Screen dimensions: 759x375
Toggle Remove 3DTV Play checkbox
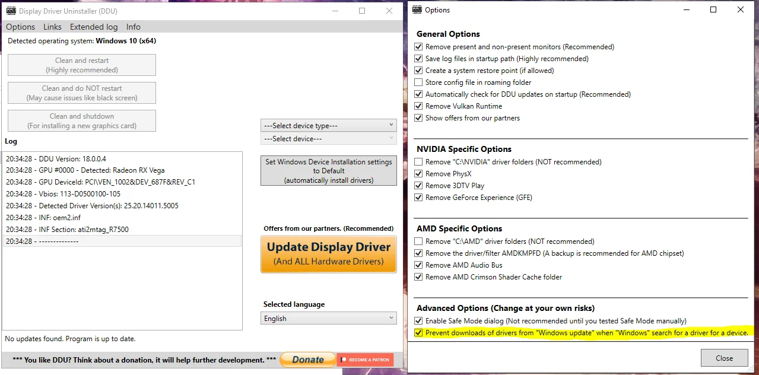pos(419,186)
